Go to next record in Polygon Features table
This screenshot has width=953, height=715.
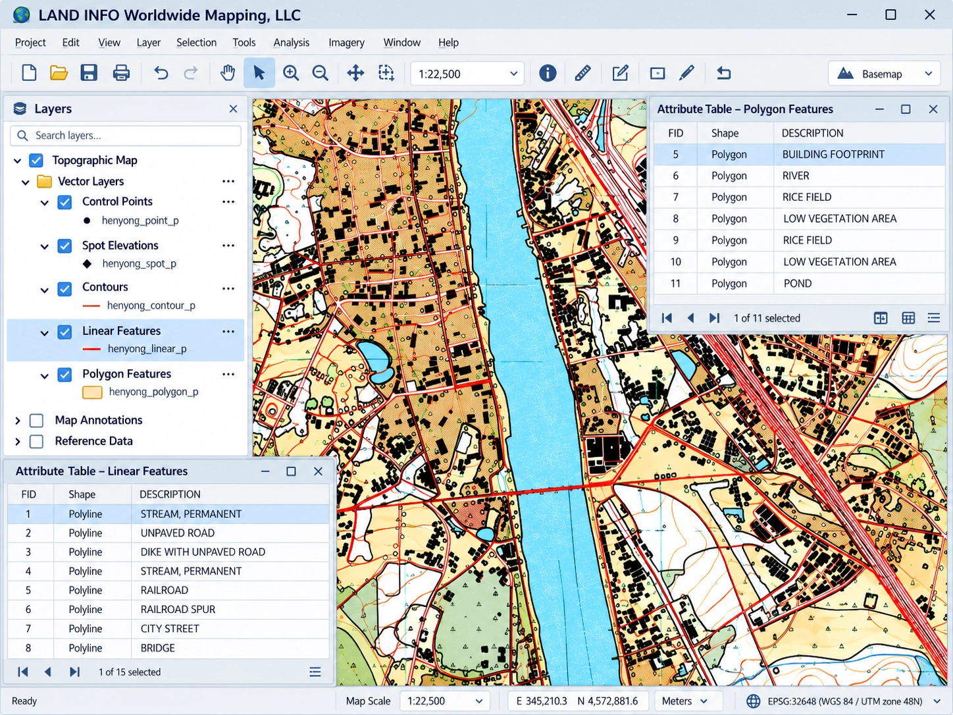click(715, 318)
